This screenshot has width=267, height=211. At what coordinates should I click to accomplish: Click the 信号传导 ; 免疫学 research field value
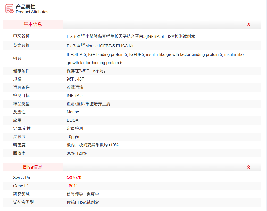(x=83, y=194)
